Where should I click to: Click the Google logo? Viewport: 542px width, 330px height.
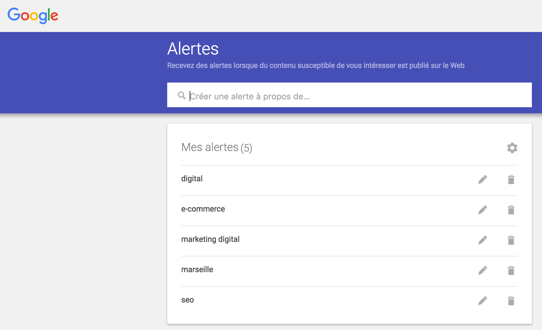coord(33,15)
